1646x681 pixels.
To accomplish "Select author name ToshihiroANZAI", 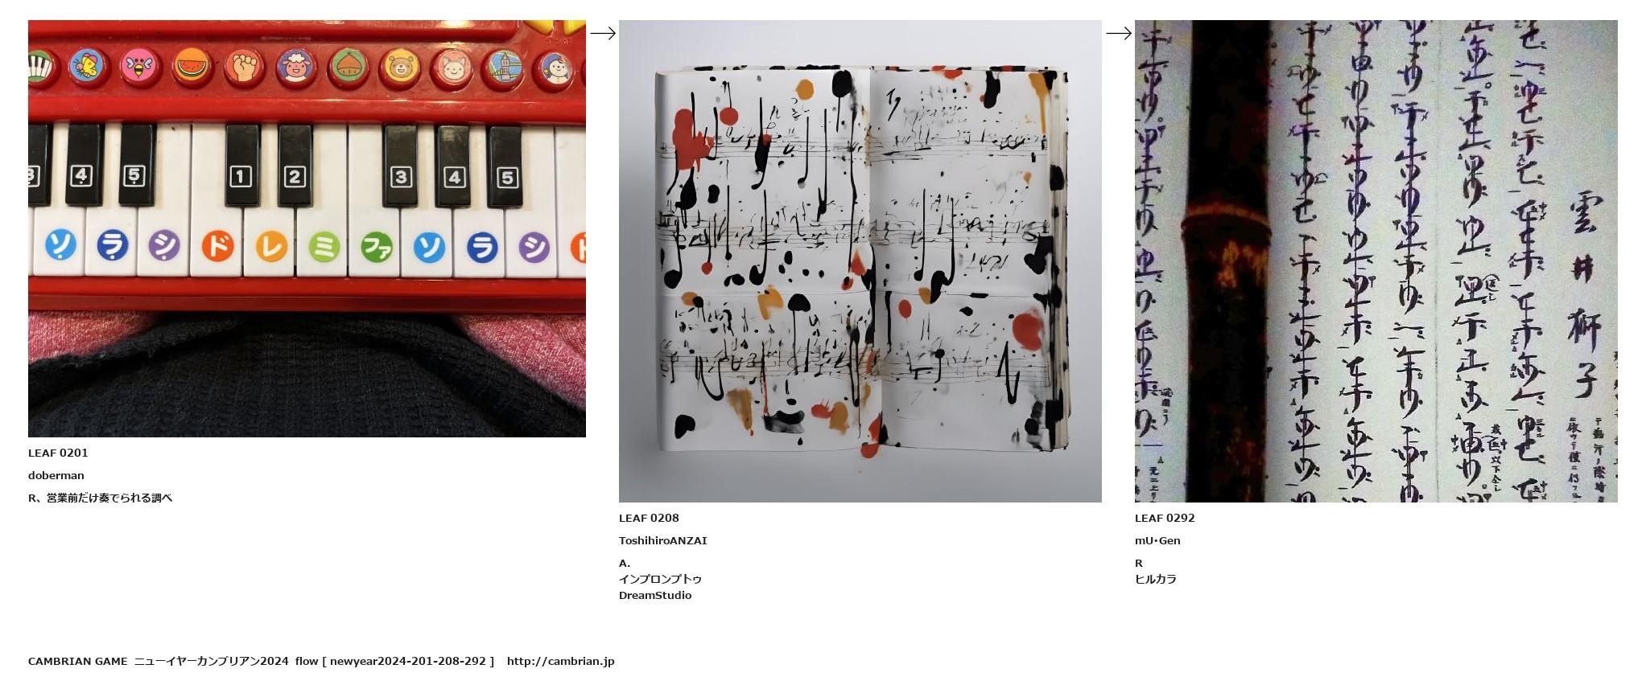I will 663,541.
